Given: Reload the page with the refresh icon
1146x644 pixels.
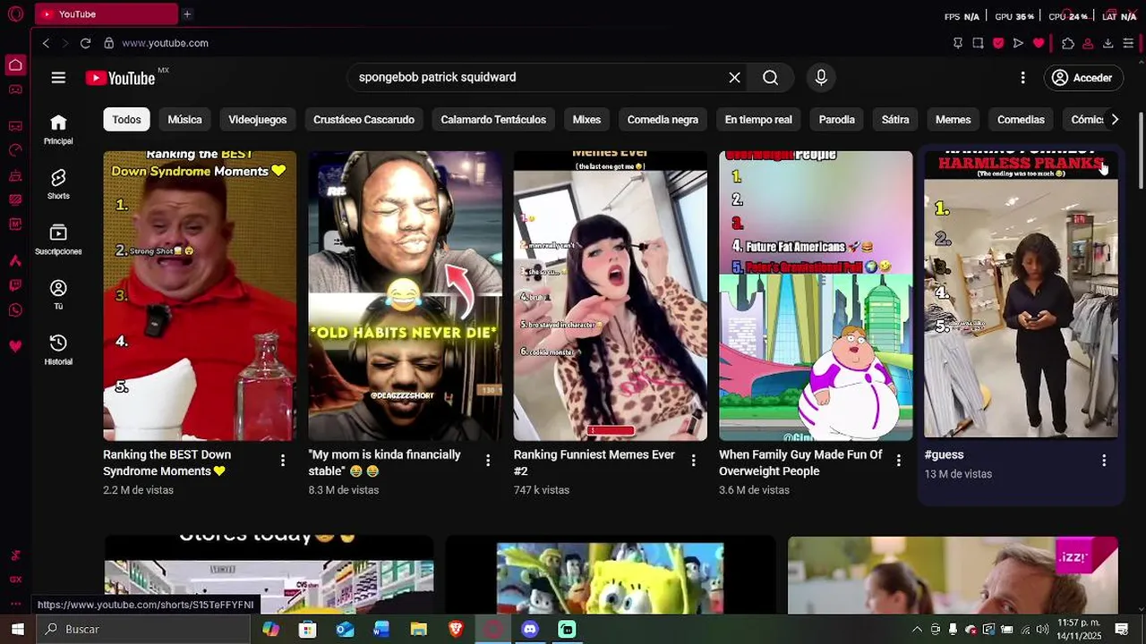Looking at the screenshot, I should [x=85, y=43].
